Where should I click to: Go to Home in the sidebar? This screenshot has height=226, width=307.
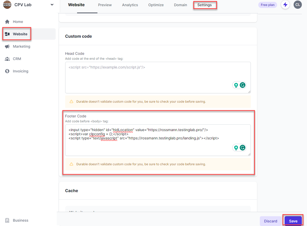pos(18,22)
